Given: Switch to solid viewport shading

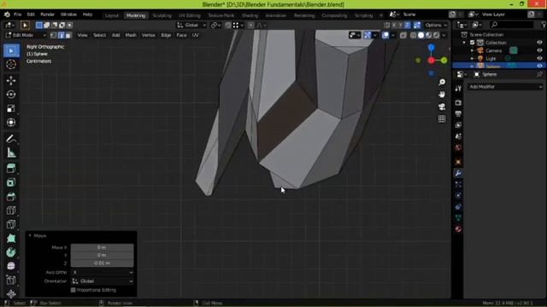Looking at the screenshot, I should pos(421,35).
